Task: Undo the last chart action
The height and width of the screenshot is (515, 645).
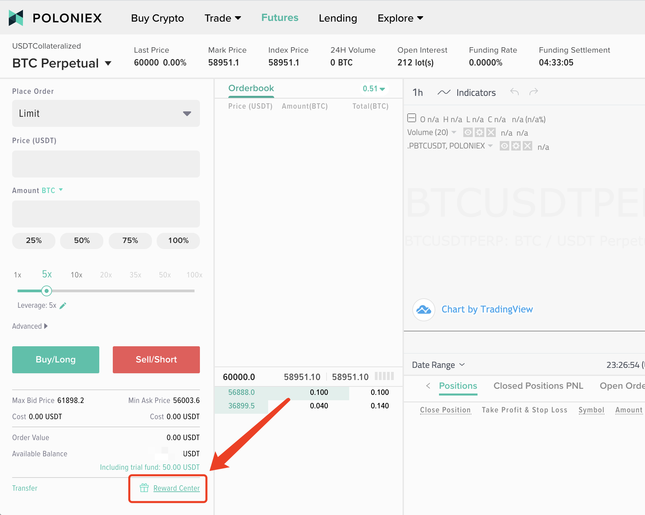Action: coord(514,92)
